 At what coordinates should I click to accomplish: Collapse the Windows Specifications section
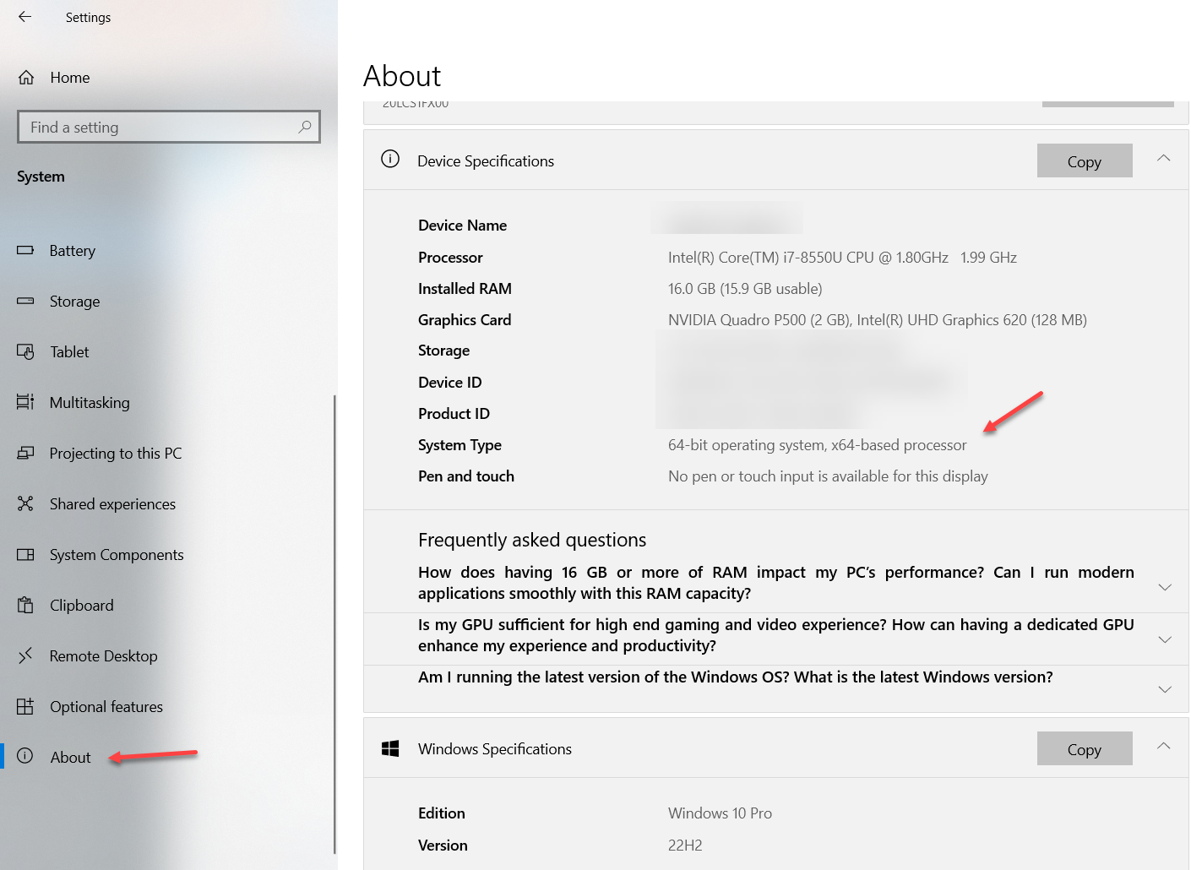point(1163,747)
